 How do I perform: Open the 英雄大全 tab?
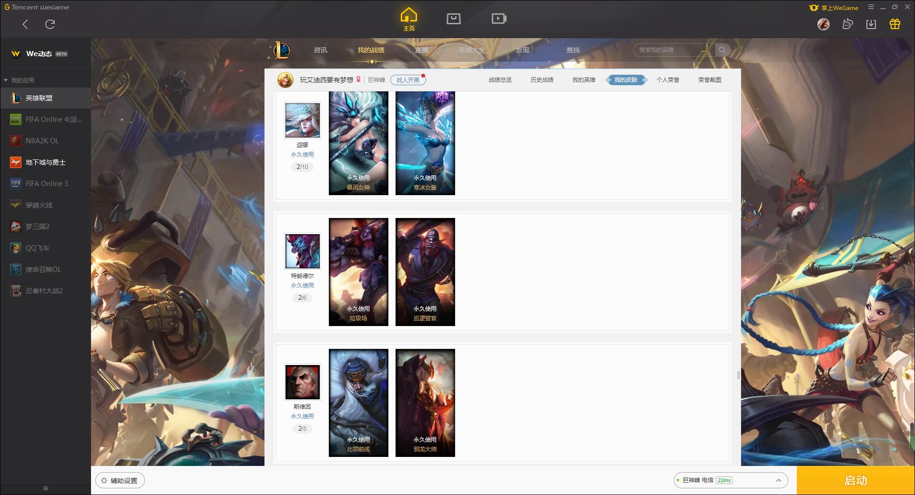[x=472, y=50]
